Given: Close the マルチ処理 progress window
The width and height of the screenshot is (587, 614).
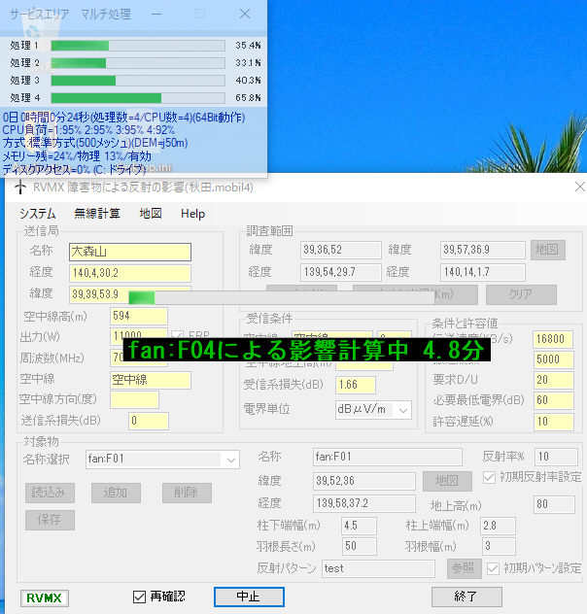Looking at the screenshot, I should point(245,15).
